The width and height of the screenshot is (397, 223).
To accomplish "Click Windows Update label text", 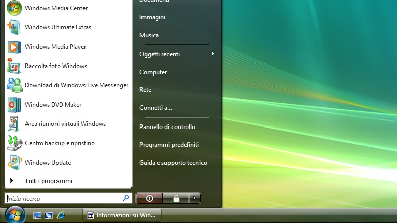I will tap(48, 163).
